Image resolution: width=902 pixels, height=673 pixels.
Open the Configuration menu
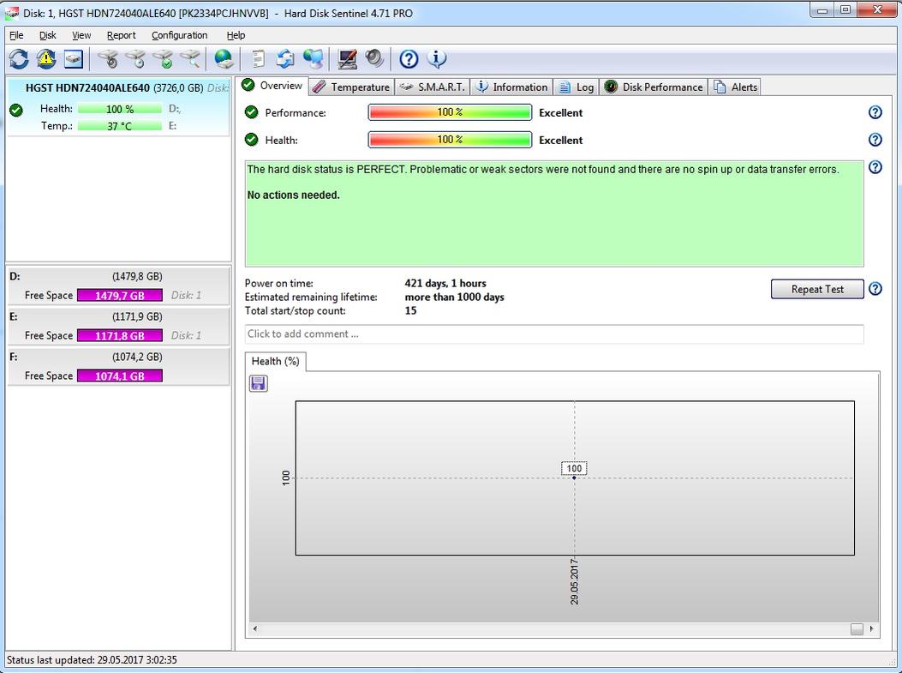(x=180, y=35)
